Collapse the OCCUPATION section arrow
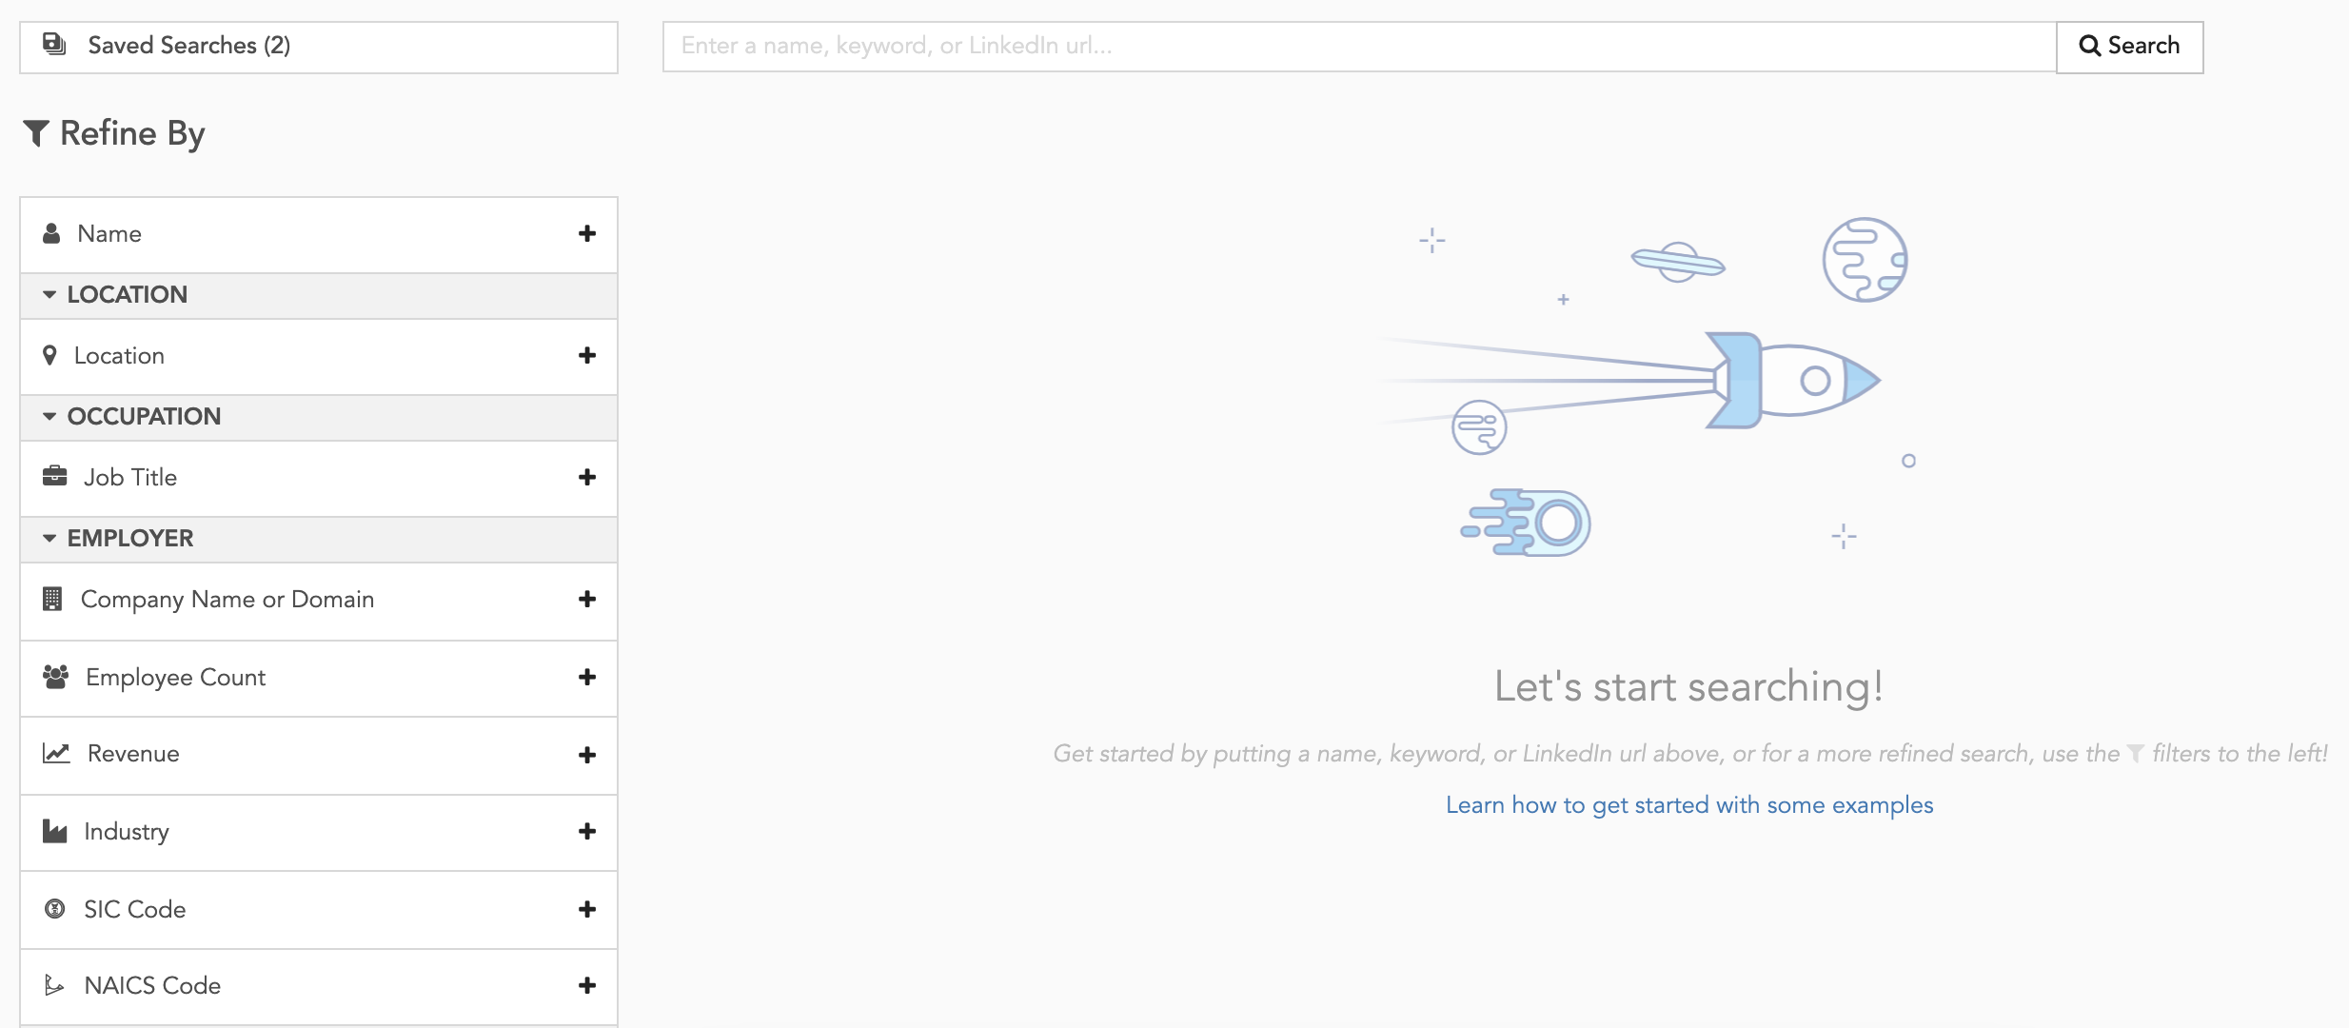This screenshot has height=1028, width=2349. tap(49, 417)
